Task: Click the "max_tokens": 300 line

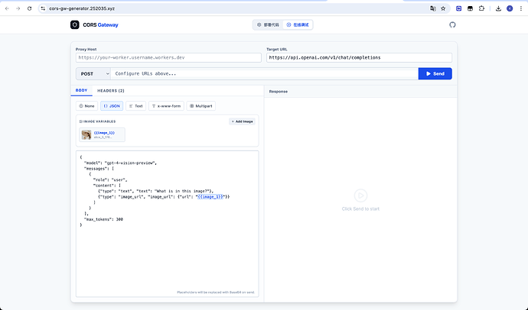Action: [x=103, y=219]
